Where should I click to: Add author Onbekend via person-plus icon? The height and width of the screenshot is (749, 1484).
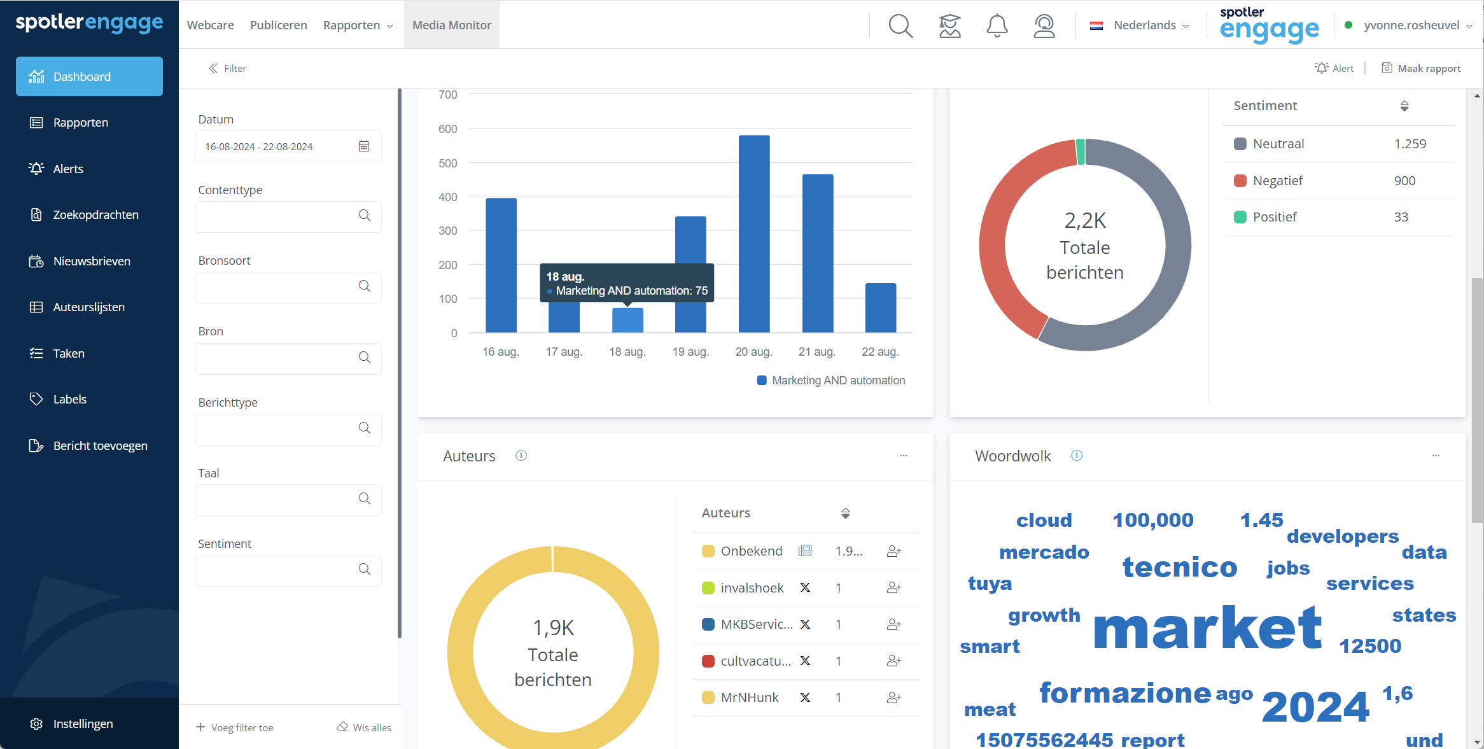(x=894, y=551)
